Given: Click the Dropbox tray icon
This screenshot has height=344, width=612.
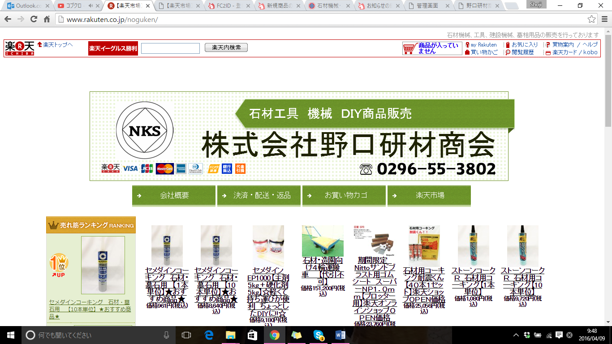Looking at the screenshot, I should click(x=527, y=335).
